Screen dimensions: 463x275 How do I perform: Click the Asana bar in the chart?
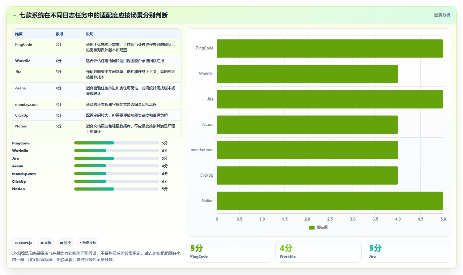pos(307,125)
